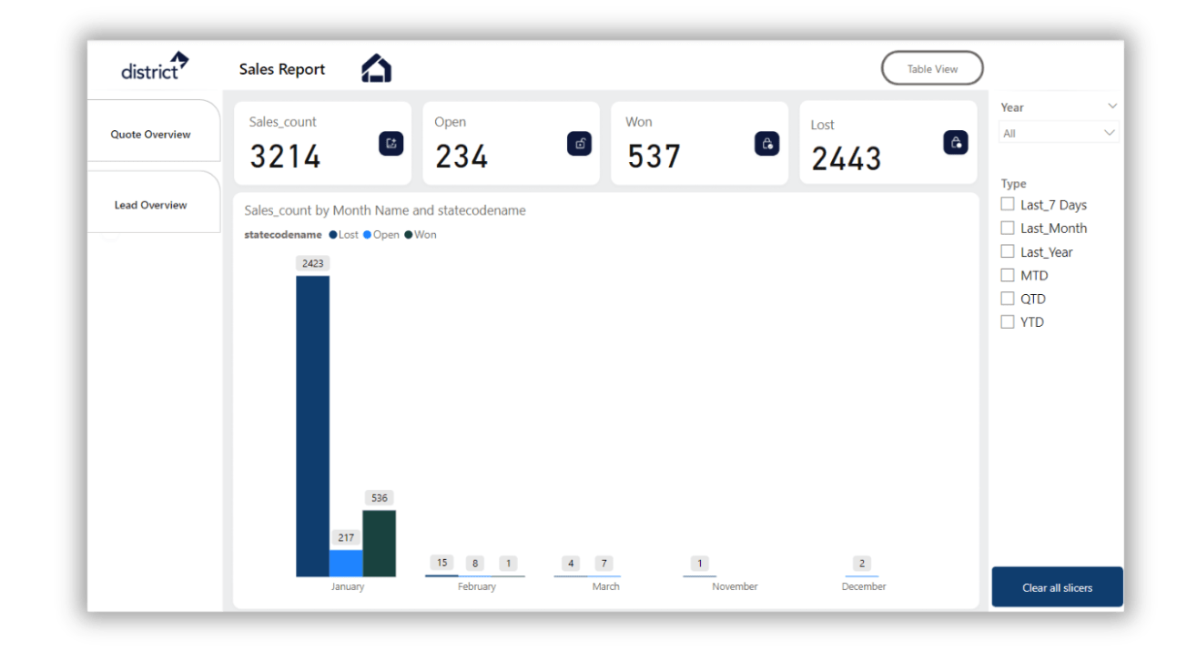Click the unlock icon on the Open card
1197x661 pixels.
(579, 143)
